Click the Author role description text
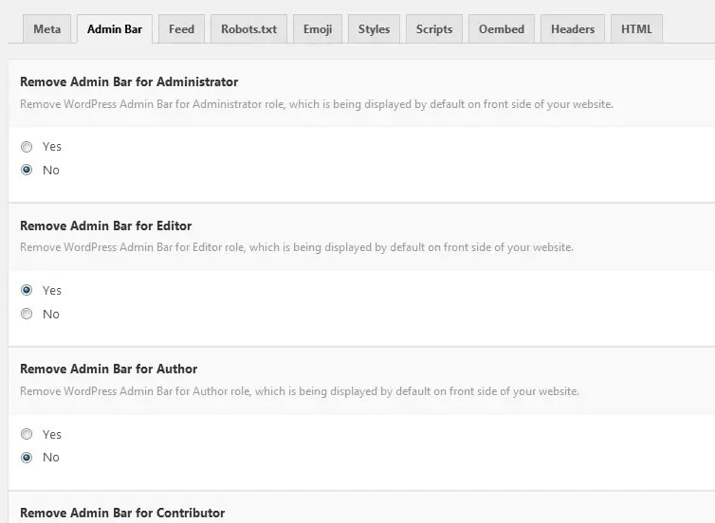 [299, 391]
